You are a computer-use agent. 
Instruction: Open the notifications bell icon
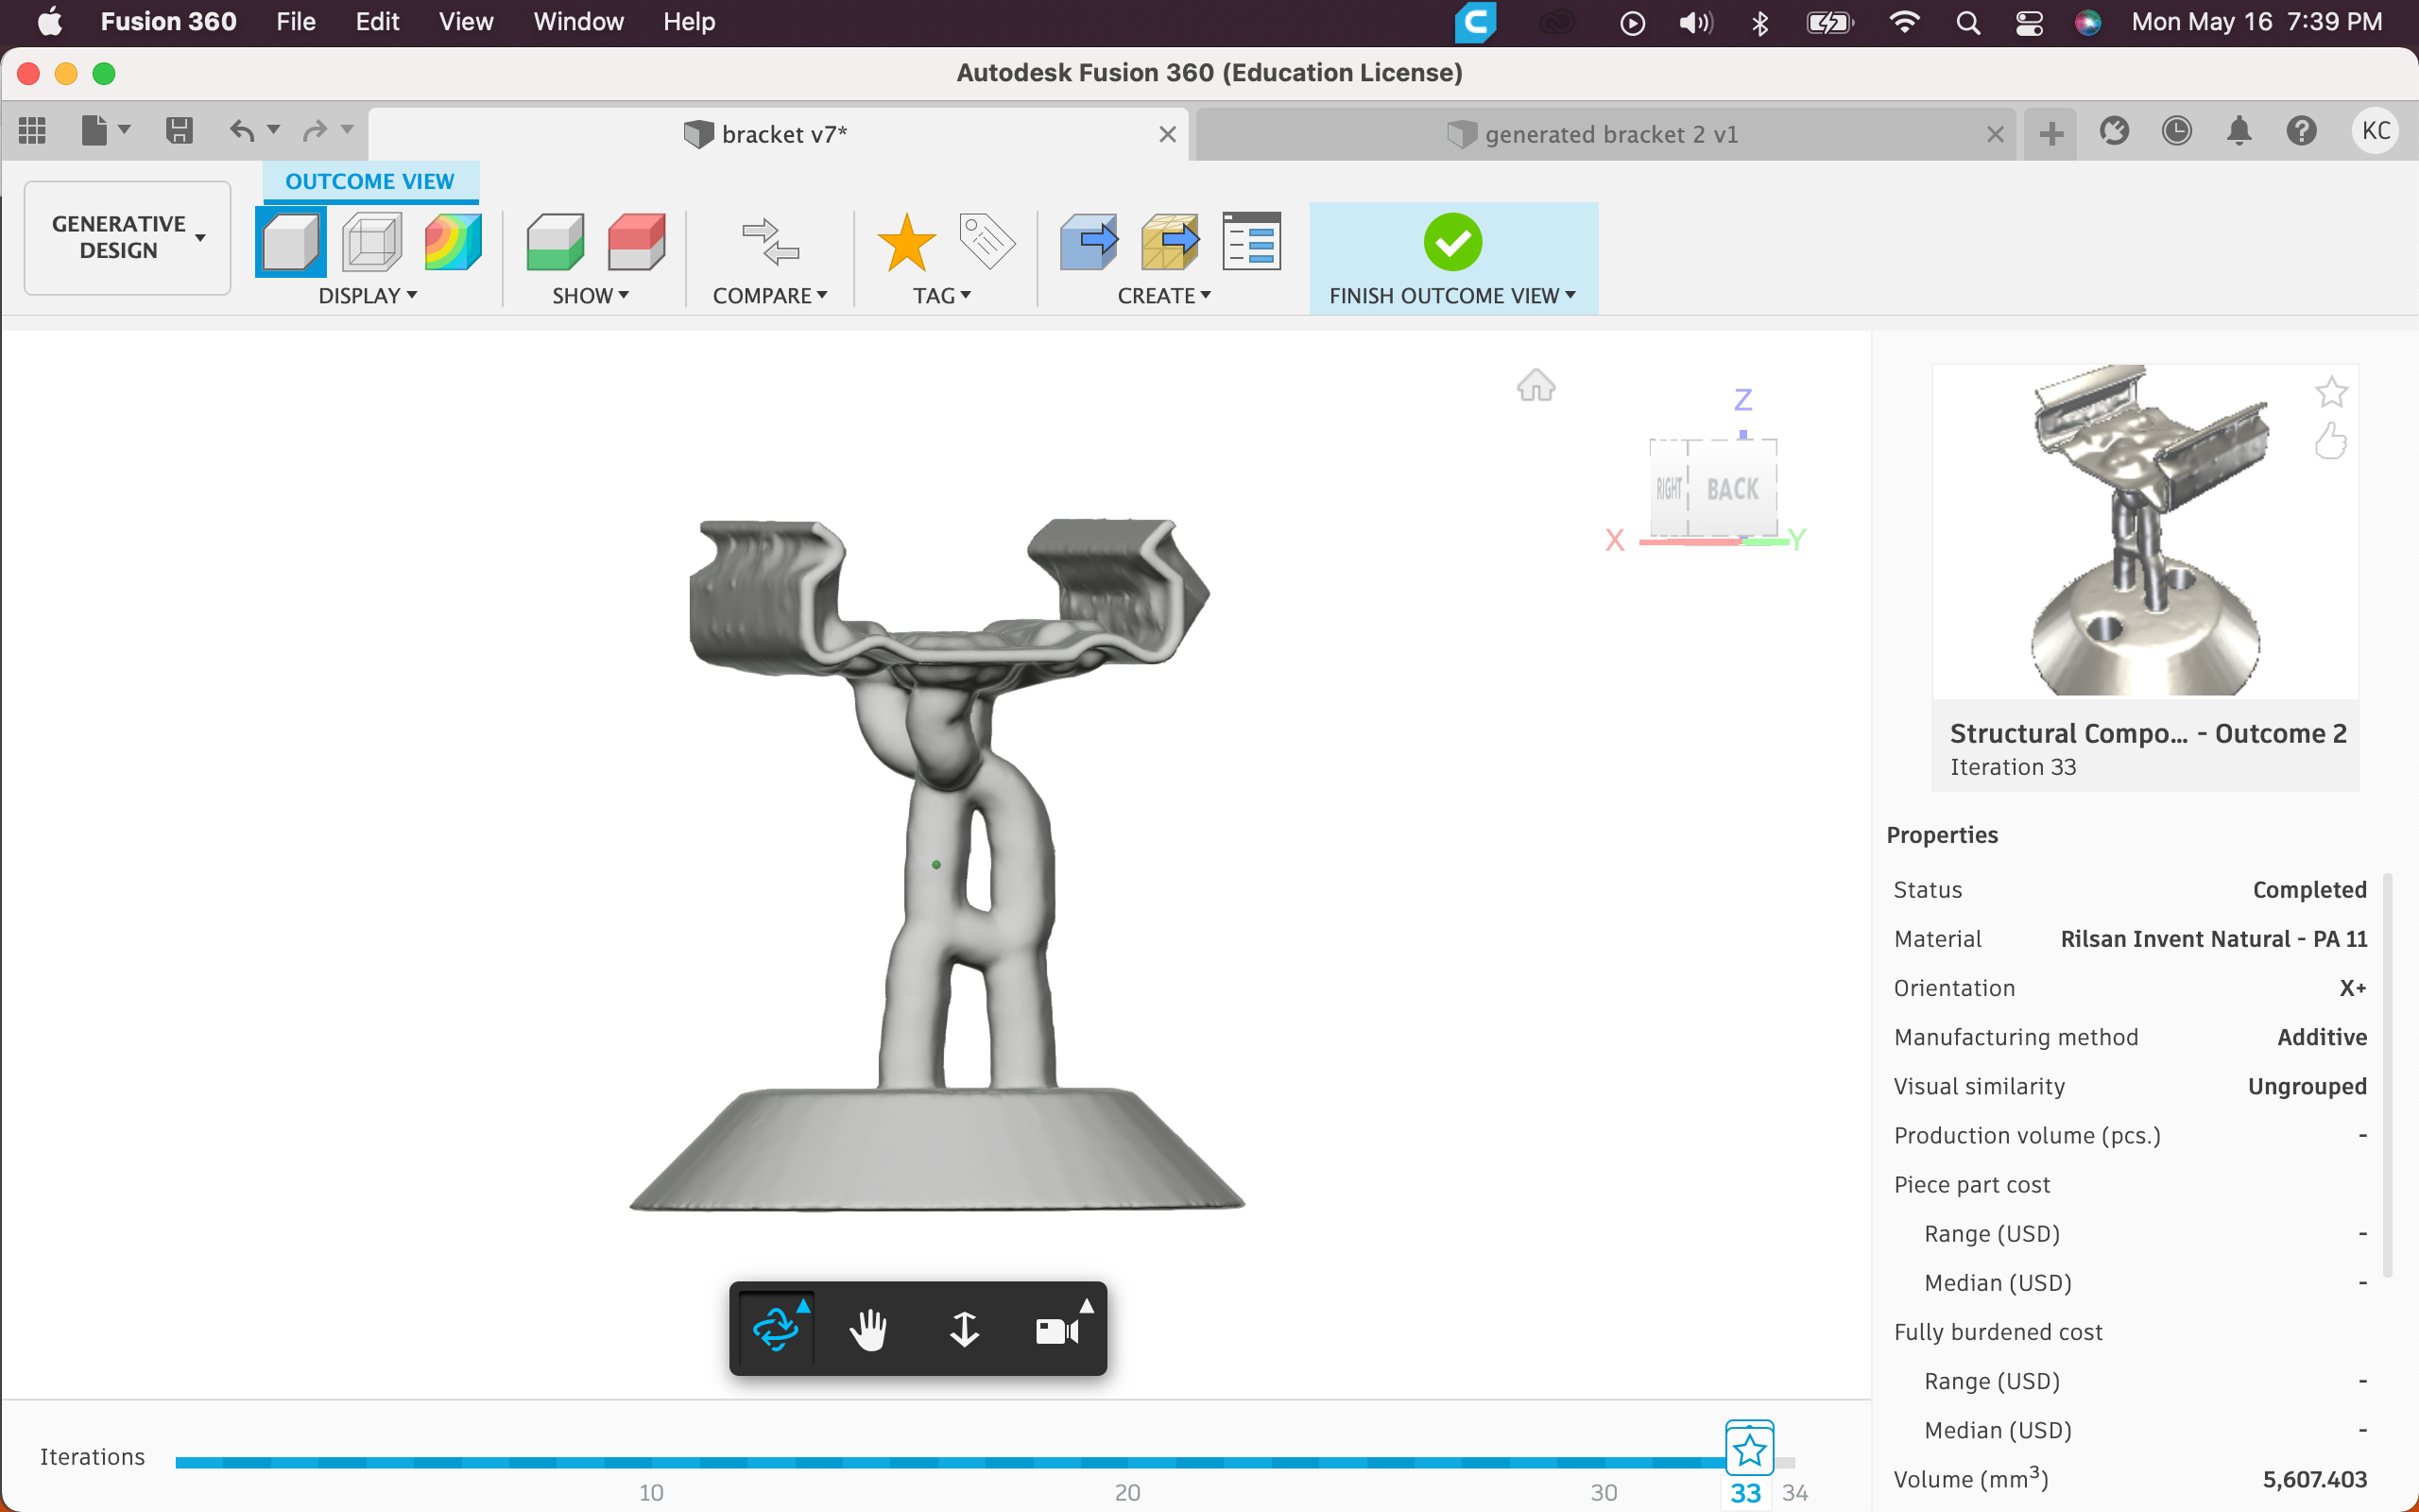pos(2239,131)
